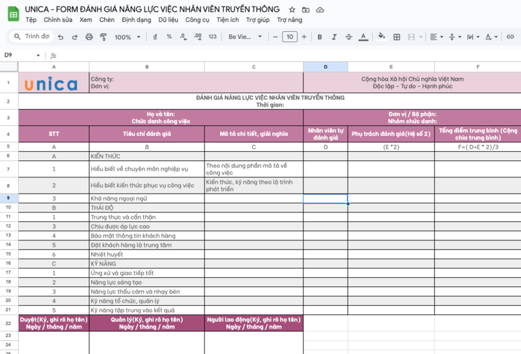
Task: Insert link icon
Action: point(510,37)
